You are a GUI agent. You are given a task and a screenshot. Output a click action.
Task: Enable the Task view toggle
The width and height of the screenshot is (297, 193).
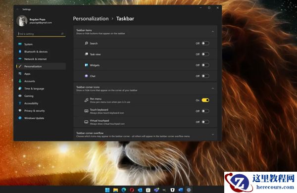tap(205, 54)
